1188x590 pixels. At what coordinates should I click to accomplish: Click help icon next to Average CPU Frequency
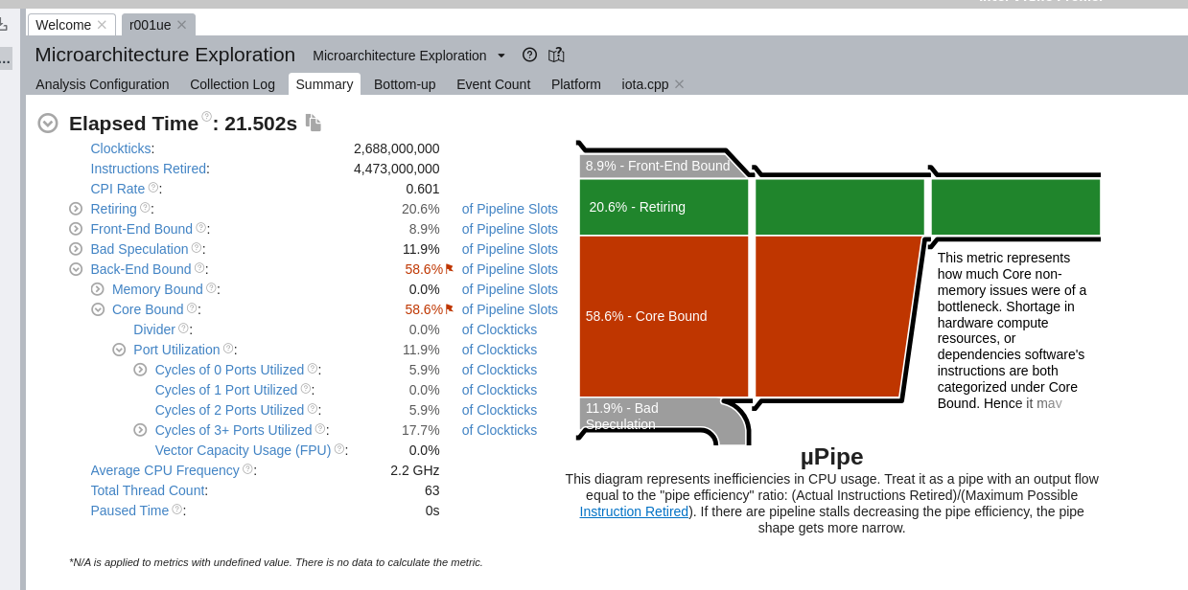(x=247, y=469)
